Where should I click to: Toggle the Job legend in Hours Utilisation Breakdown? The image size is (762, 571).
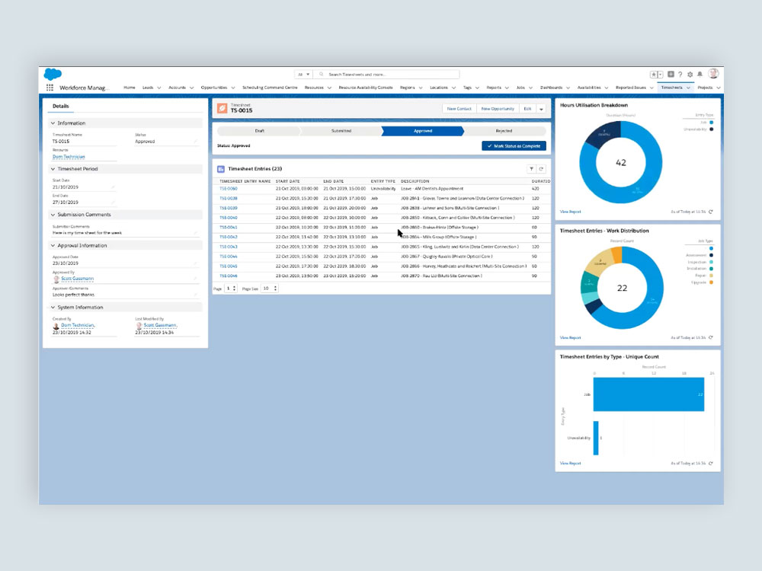[707, 122]
